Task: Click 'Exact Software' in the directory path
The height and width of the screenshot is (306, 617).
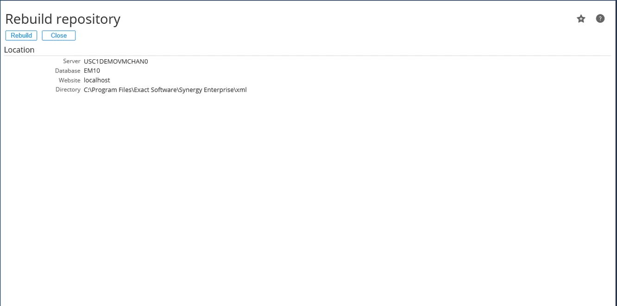Action: tap(154, 90)
